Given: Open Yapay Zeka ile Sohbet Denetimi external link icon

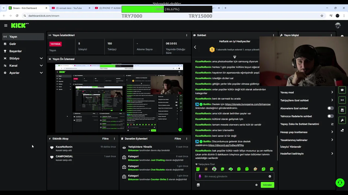Looking at the screenshot, I should [x=332, y=124].
